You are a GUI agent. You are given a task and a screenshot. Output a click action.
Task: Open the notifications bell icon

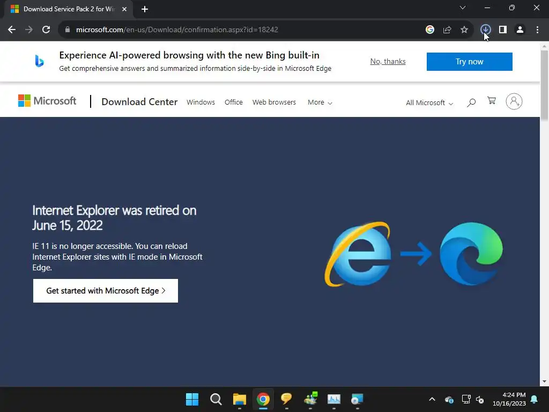[535, 399]
